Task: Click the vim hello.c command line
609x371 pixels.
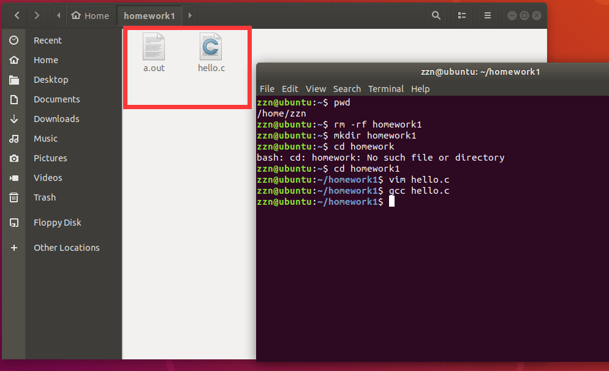Action: tap(353, 180)
